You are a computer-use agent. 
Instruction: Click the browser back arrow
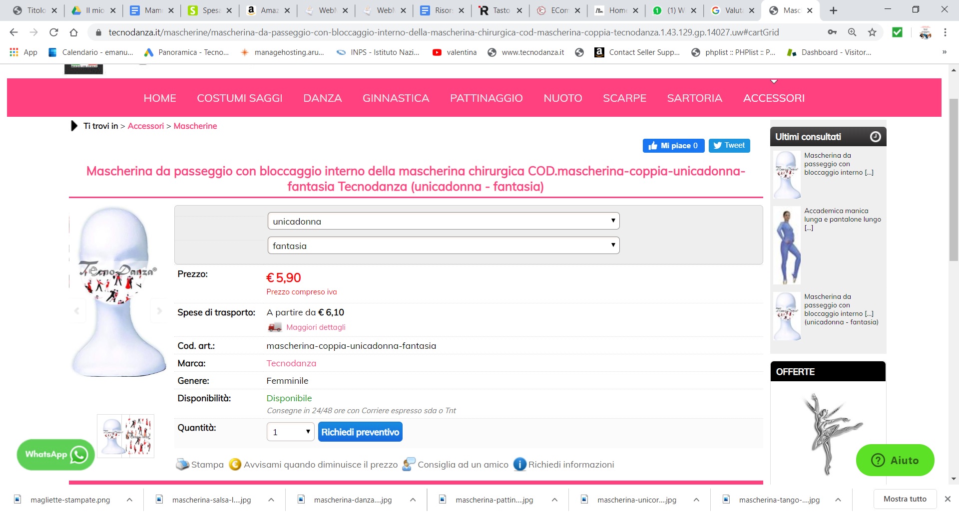[x=13, y=32]
